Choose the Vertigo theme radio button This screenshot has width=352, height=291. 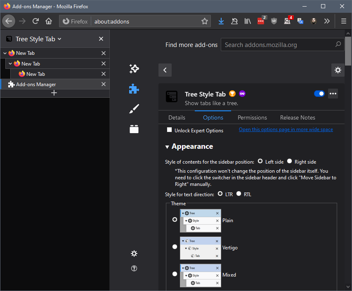click(175, 247)
